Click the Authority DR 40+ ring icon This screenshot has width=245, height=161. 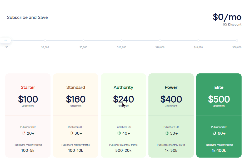(119, 133)
